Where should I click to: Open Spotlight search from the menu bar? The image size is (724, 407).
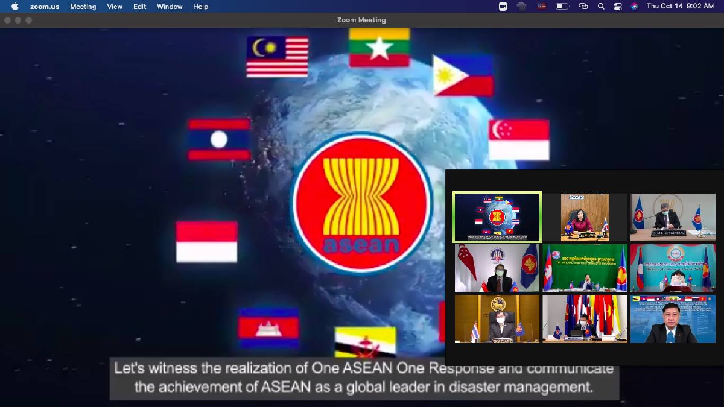coord(601,6)
